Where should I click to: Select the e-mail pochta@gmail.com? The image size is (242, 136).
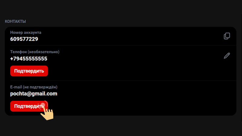pos(34,94)
